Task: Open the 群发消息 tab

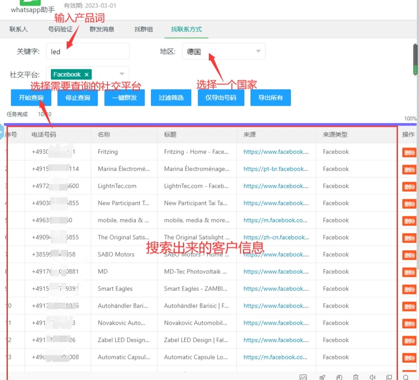Action: [x=102, y=29]
